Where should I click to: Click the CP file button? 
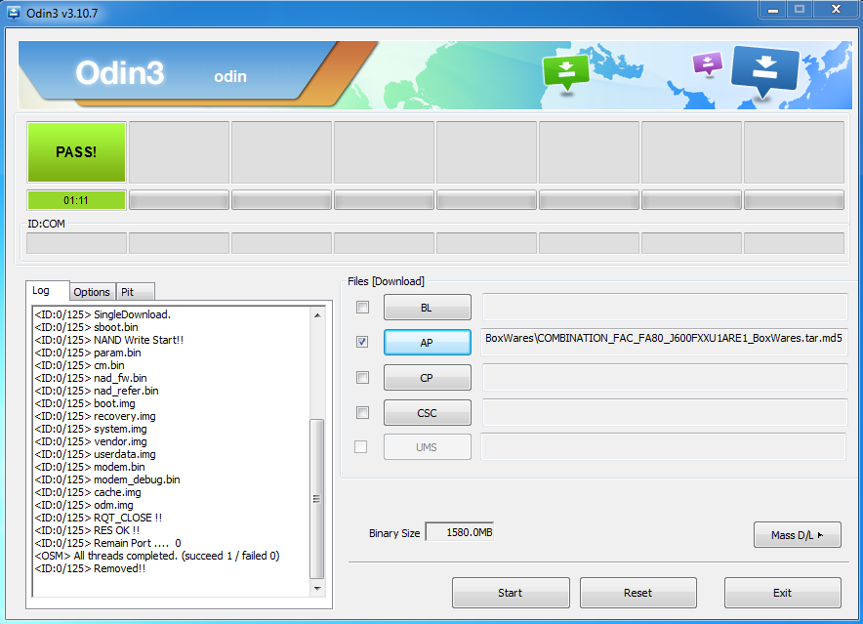427,378
